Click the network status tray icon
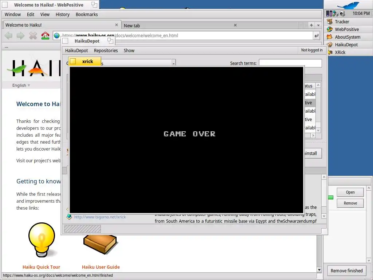 335,13
